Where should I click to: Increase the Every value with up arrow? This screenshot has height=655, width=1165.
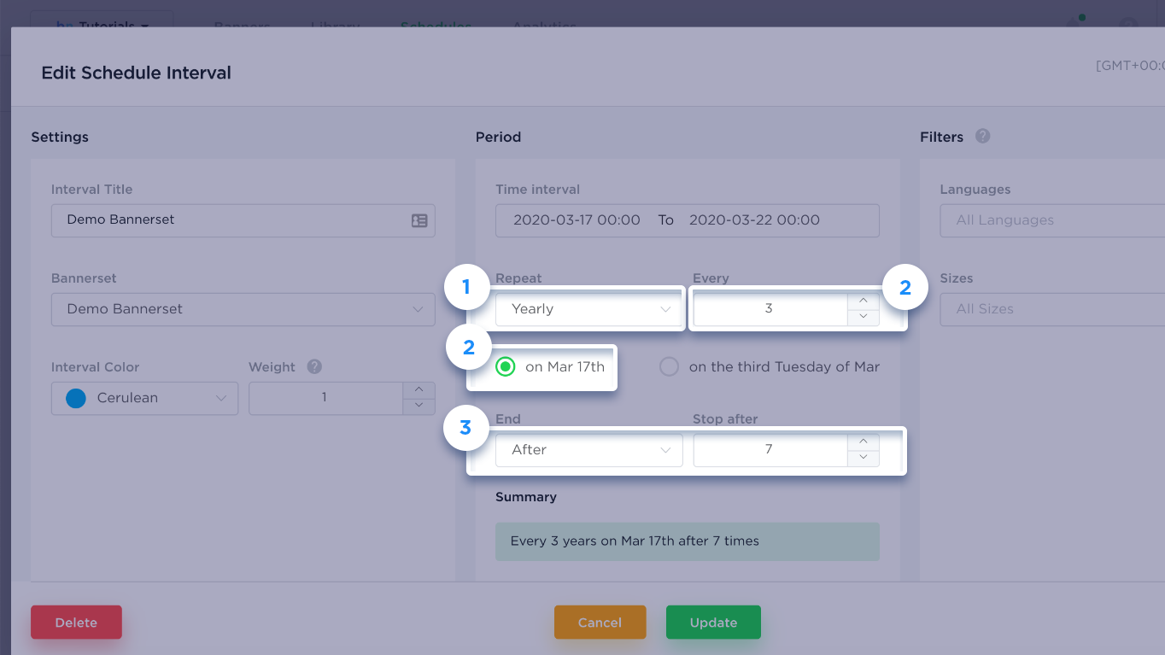[864, 301]
